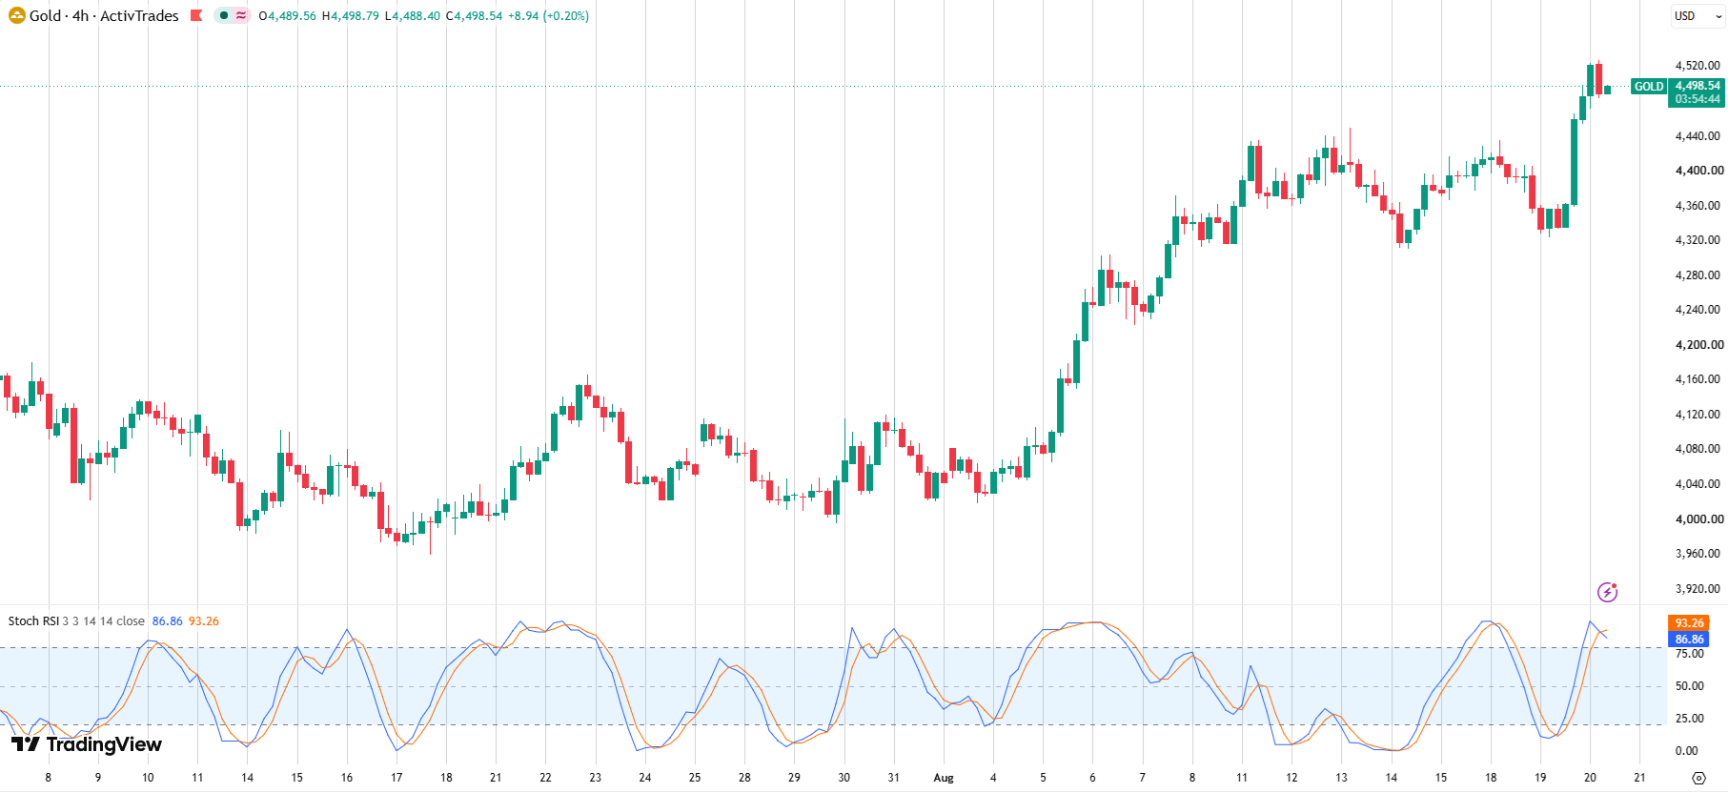This screenshot has width=1728, height=793.
Task: Click date 7 on the time axis
Action: (x=1142, y=778)
